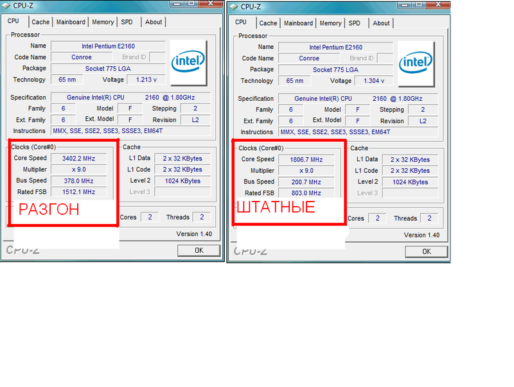Click Socket 775 LGA package in right window
The image size is (514, 387).
pos(335,70)
